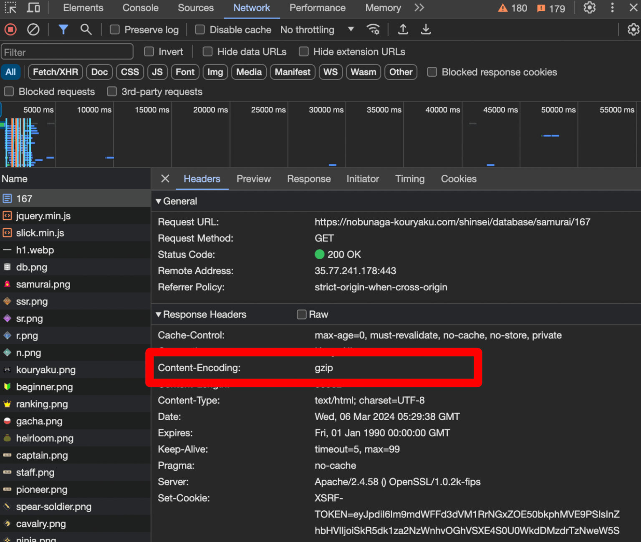Filter by JS type
This screenshot has height=542, width=641.
tap(157, 72)
